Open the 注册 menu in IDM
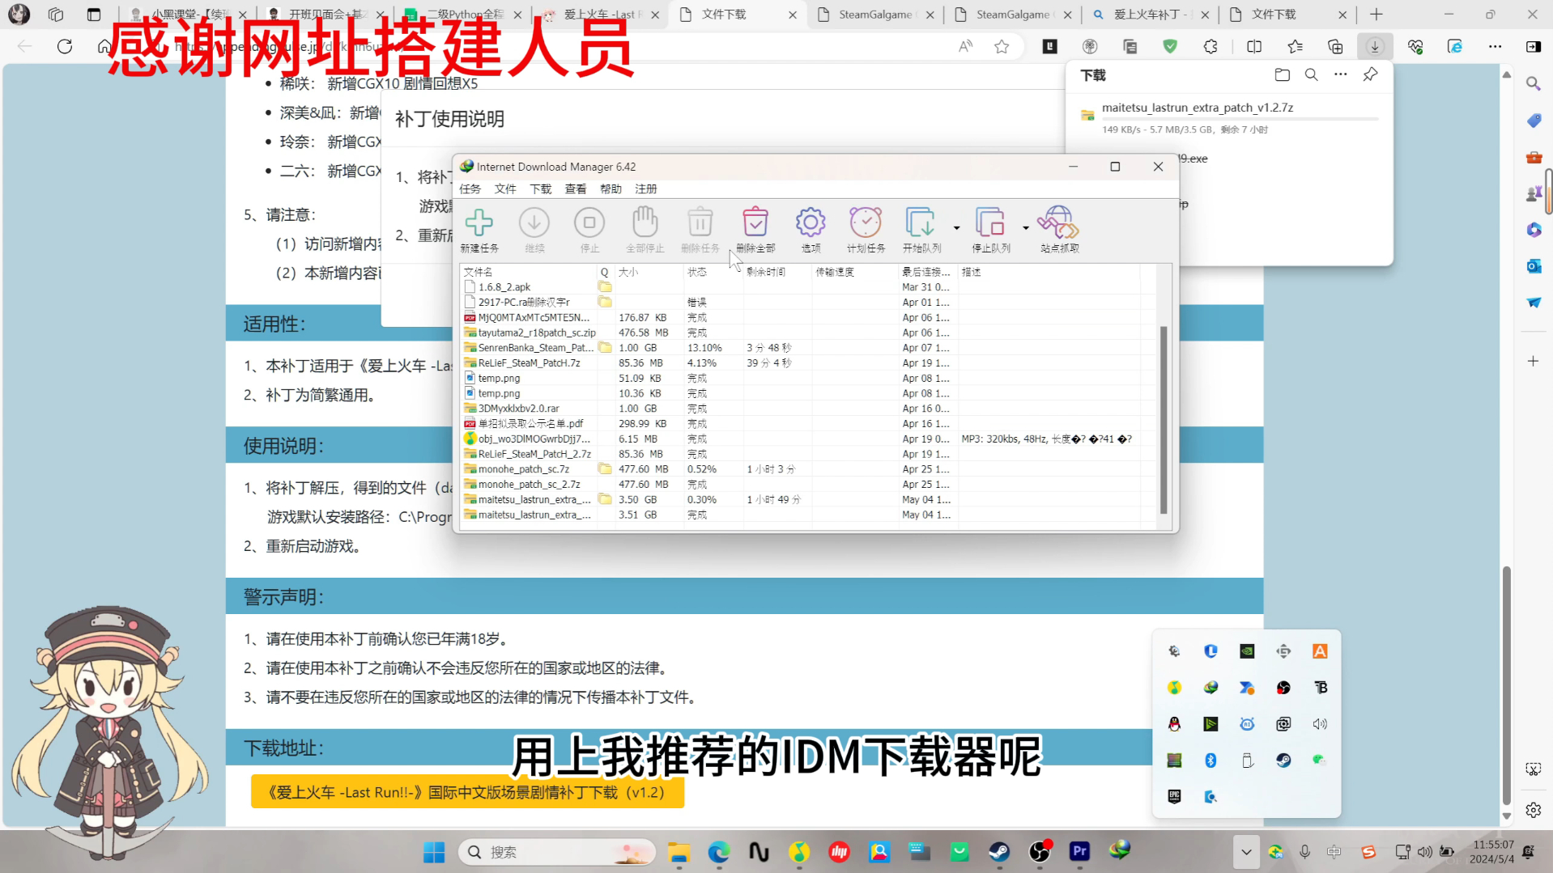1553x873 pixels. [646, 189]
